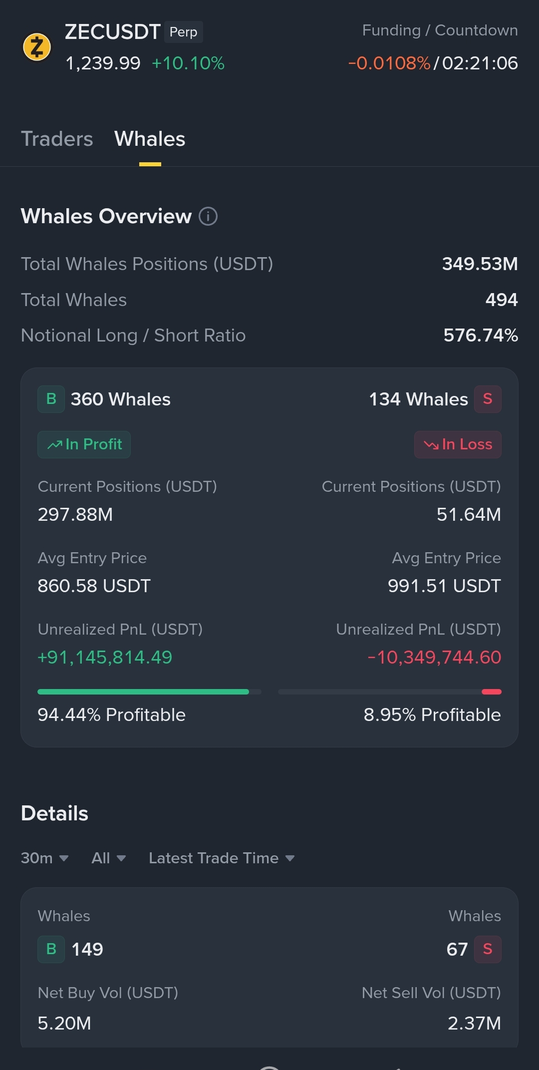Screen dimensions: 539x1070
Task: Tap the ZECUSDT symbol title
Action: pos(112,32)
